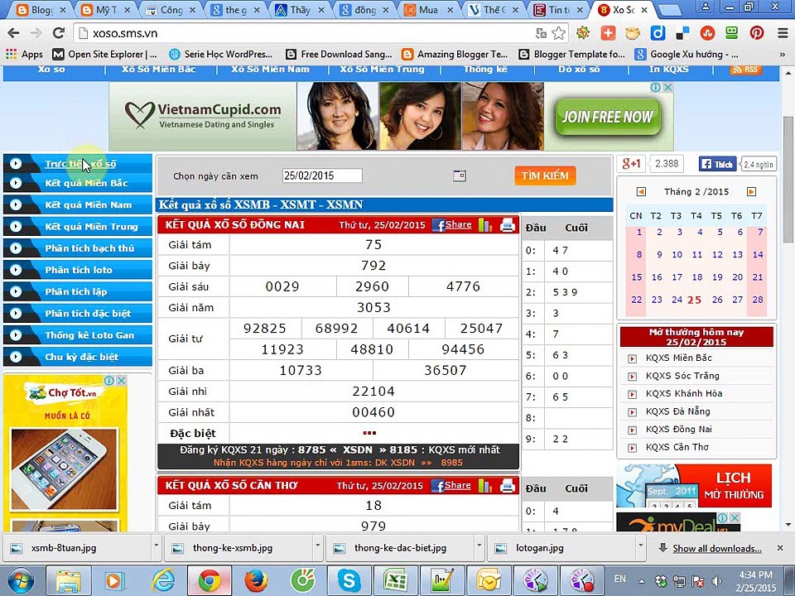Open Xổ Số Miền Nam menu
The height and width of the screenshot is (596, 795).
click(270, 70)
